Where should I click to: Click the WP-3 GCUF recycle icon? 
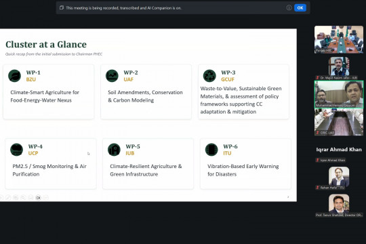pos(209,76)
